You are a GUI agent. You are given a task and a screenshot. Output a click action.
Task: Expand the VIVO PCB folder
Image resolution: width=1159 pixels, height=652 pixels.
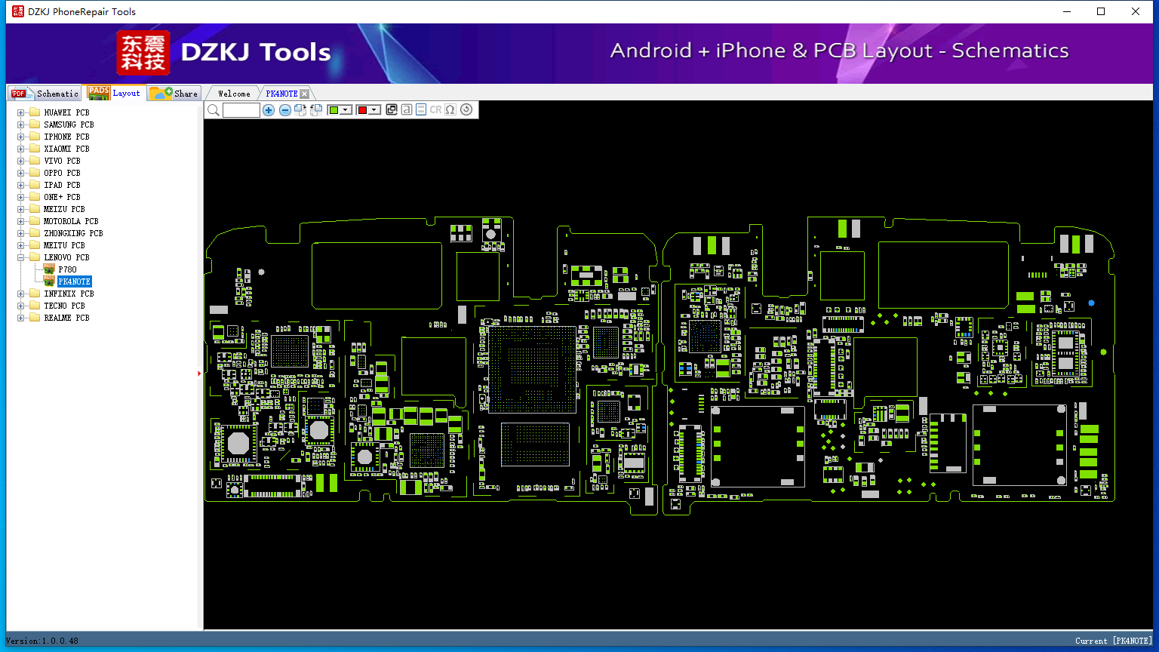(x=21, y=161)
